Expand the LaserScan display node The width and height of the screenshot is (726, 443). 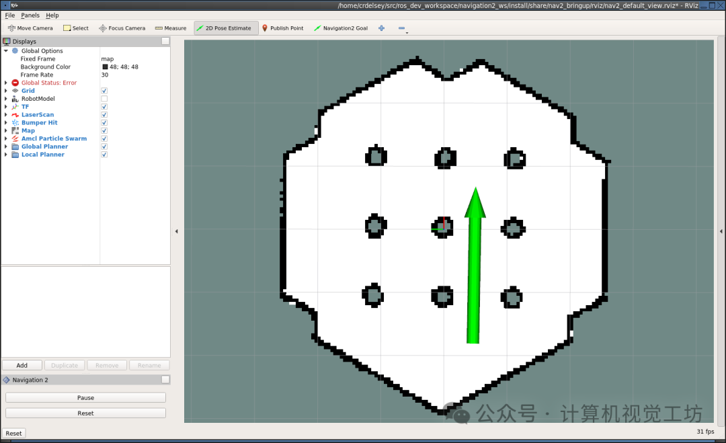pyautogui.click(x=5, y=115)
